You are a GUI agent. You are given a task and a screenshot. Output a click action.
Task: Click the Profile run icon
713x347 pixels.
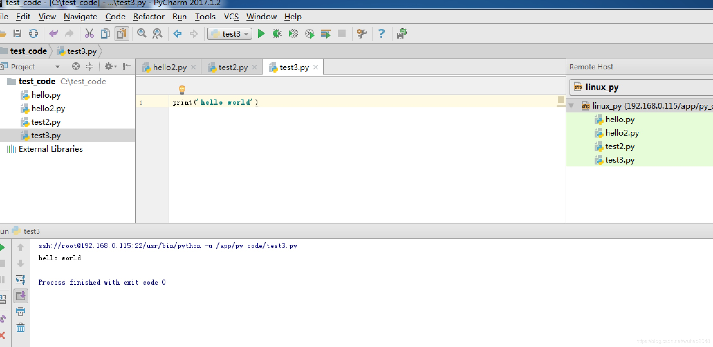tap(310, 33)
